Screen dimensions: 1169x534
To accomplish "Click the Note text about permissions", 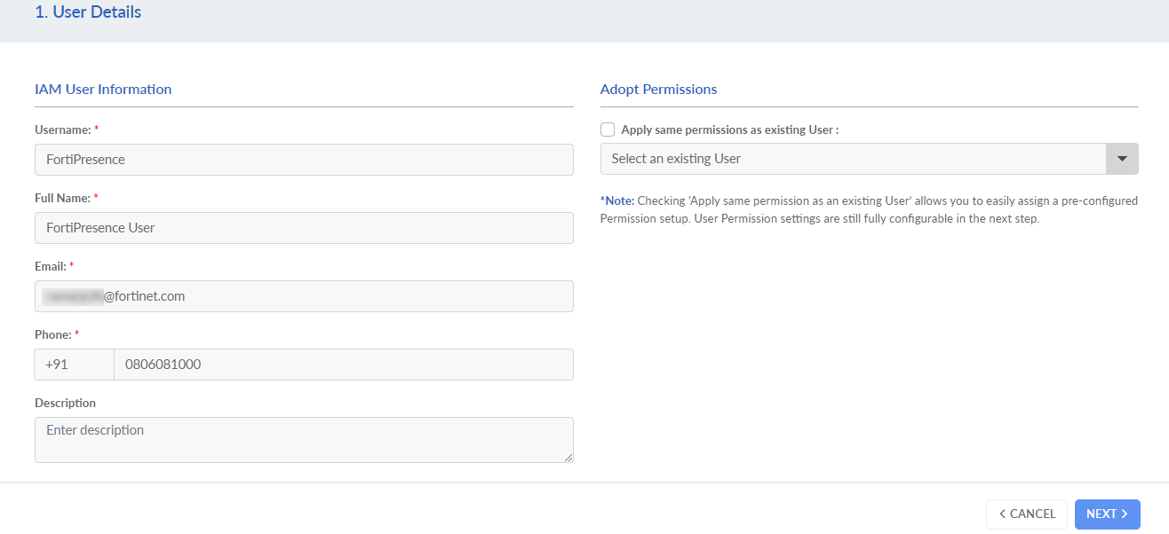I will [869, 210].
